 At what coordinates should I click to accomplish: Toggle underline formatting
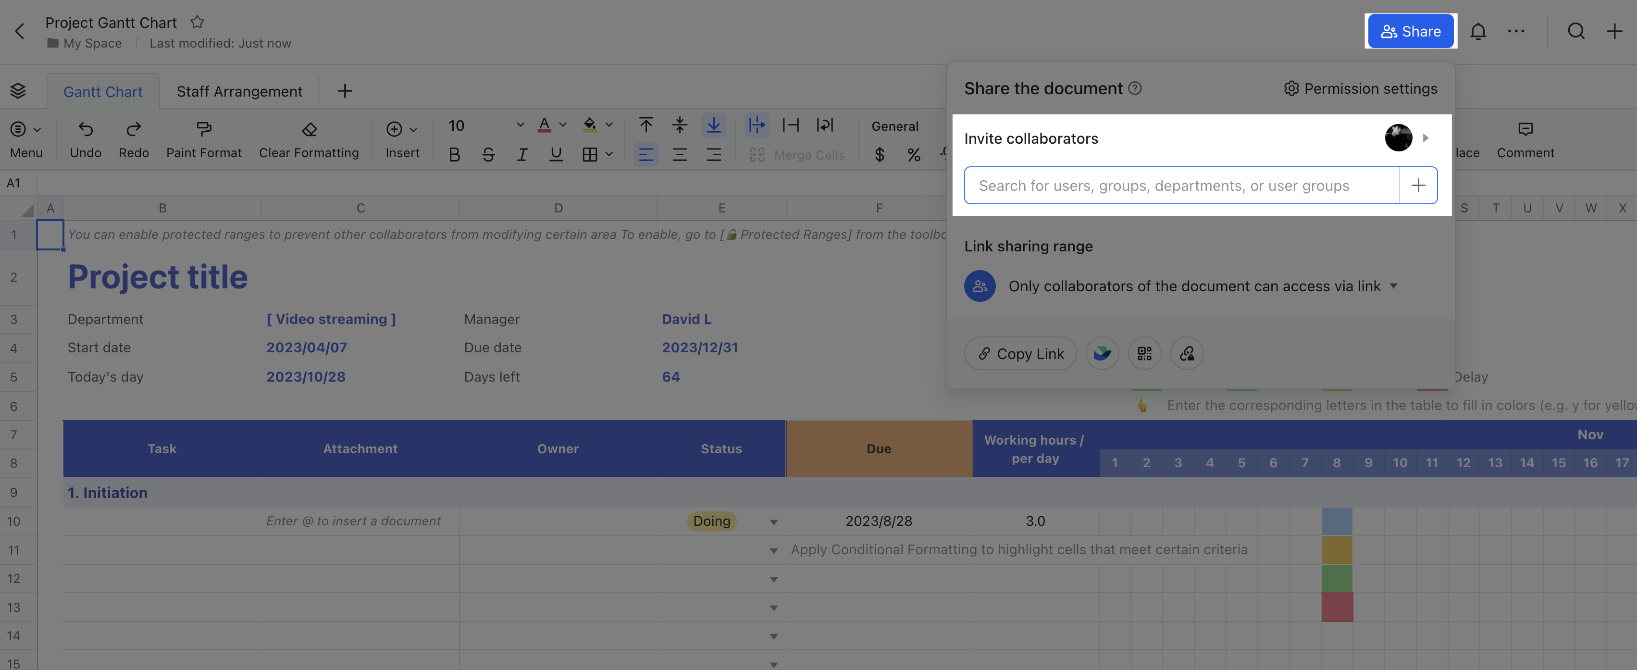(x=556, y=154)
